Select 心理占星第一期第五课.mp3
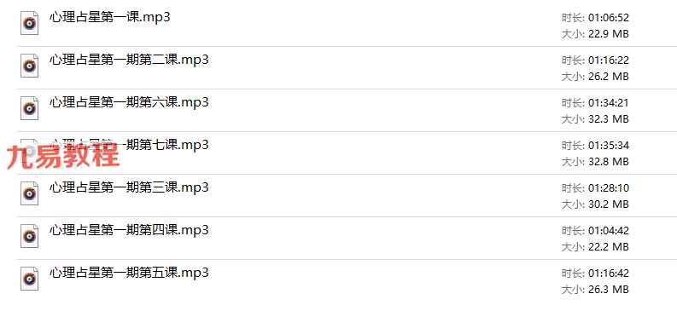 point(129,273)
